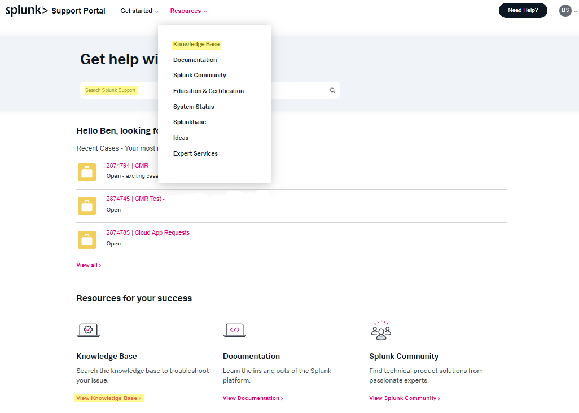The height and width of the screenshot is (413, 579).
Task: Click the search magnifier icon
Action: point(332,90)
